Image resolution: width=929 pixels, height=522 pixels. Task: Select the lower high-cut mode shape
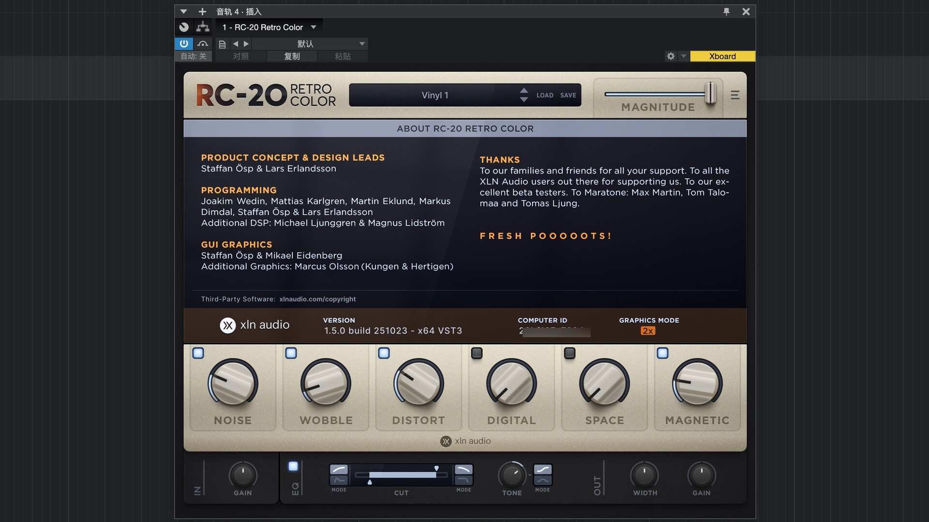tap(463, 480)
